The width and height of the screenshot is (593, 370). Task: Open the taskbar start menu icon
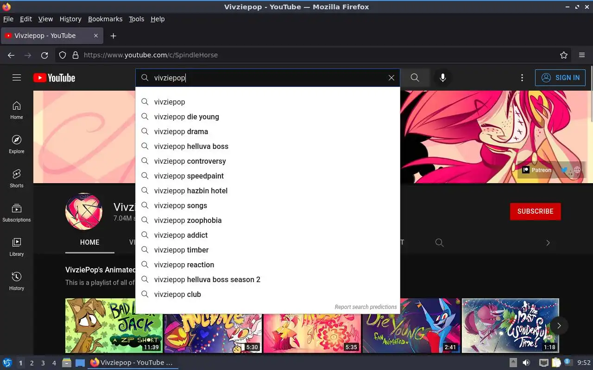(7, 363)
